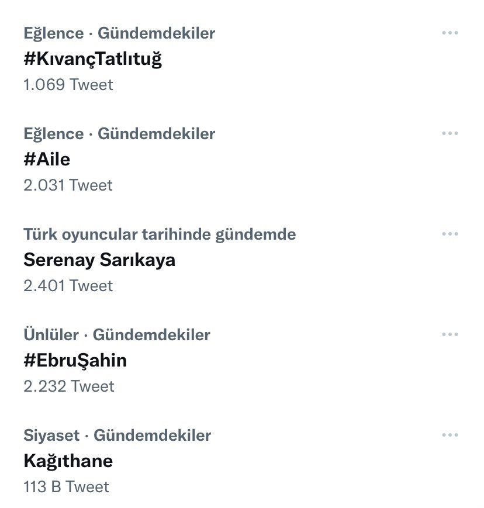View the Kağıthane trending topic
Screen dimensions: 484x508
point(68,461)
